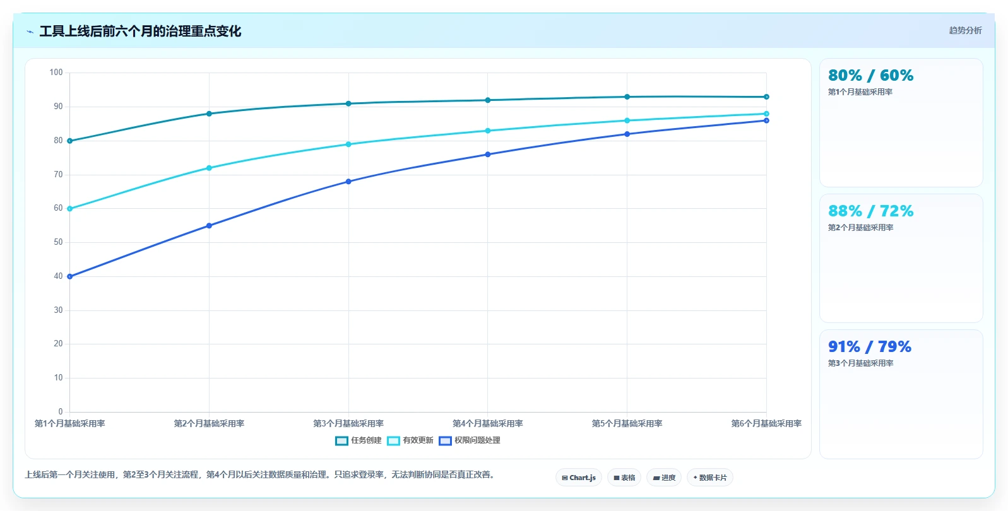The image size is (1008, 511).
Task: Click the 任务创建 data point at month 4 (92)
Action: (488, 100)
